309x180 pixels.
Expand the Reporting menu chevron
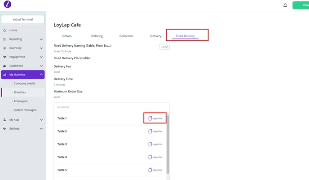[41, 39]
